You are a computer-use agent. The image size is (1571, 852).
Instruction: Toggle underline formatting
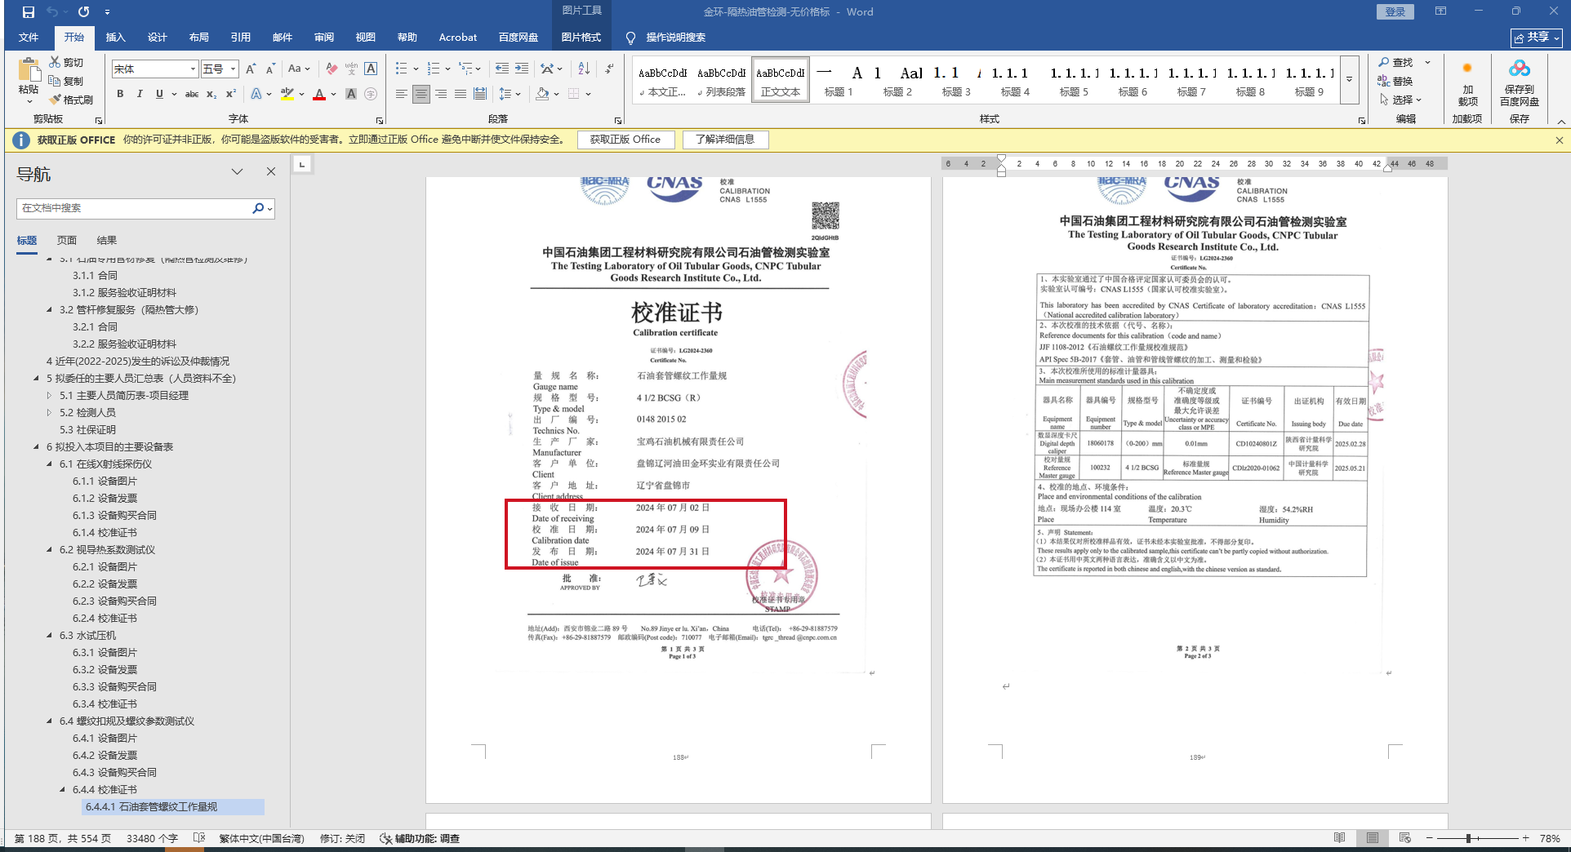(x=159, y=95)
